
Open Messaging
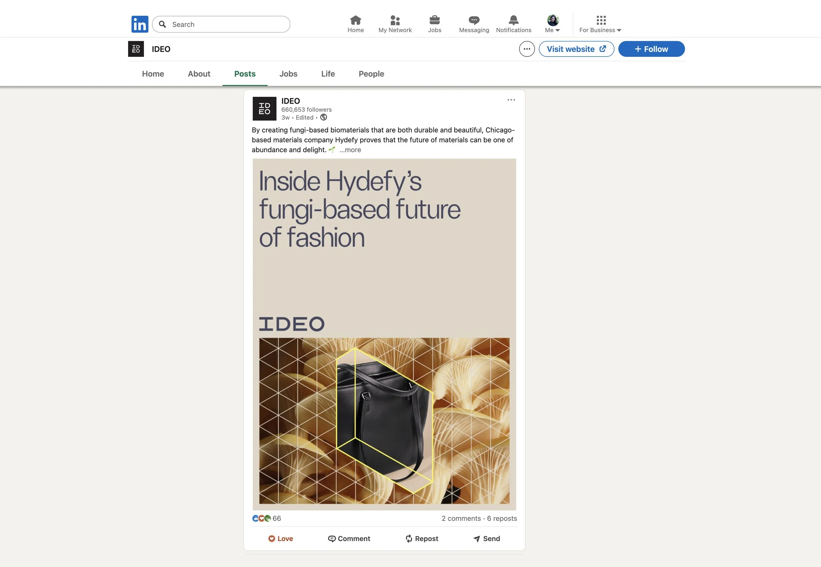pos(474,24)
